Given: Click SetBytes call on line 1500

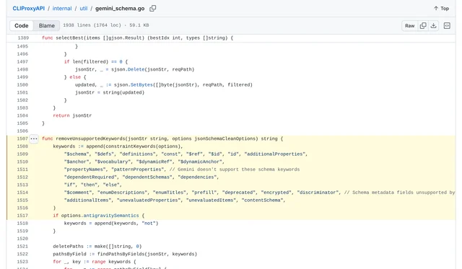Looking at the screenshot, I should 141,85.
